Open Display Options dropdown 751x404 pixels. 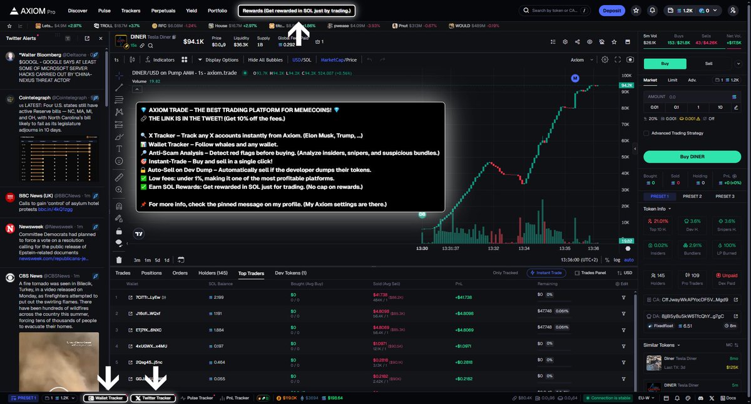tap(218, 59)
